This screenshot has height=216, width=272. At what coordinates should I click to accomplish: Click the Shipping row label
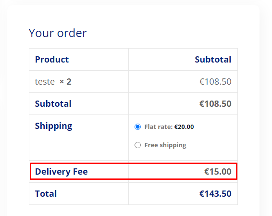[x=54, y=126]
